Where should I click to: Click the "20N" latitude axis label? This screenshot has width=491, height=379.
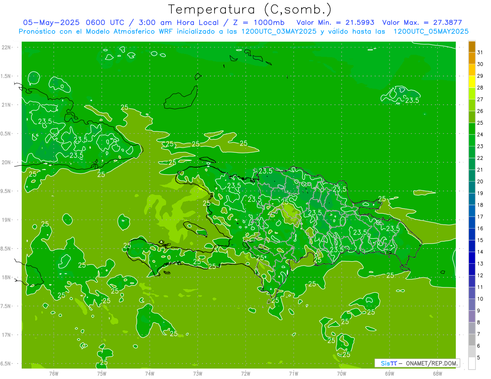(x=6, y=162)
